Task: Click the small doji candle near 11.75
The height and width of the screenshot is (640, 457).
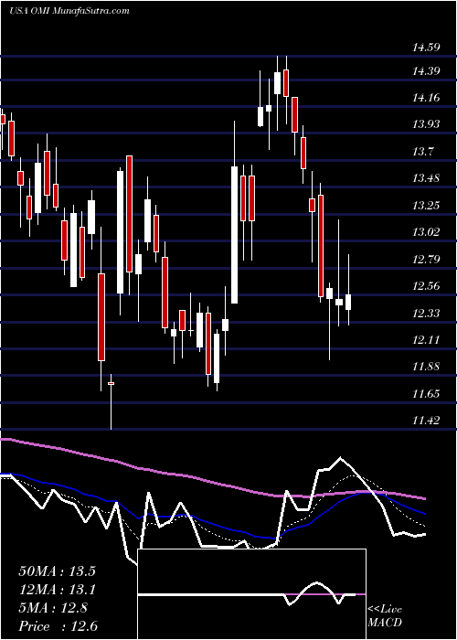Action: (111, 384)
